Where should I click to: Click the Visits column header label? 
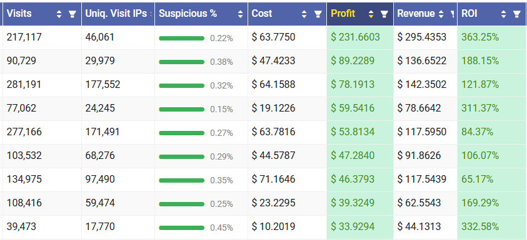(x=19, y=14)
